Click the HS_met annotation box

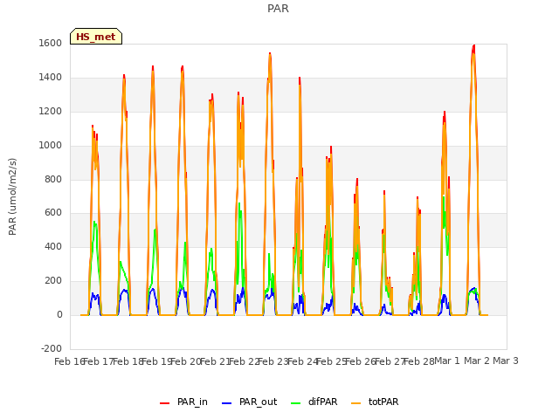96,37
